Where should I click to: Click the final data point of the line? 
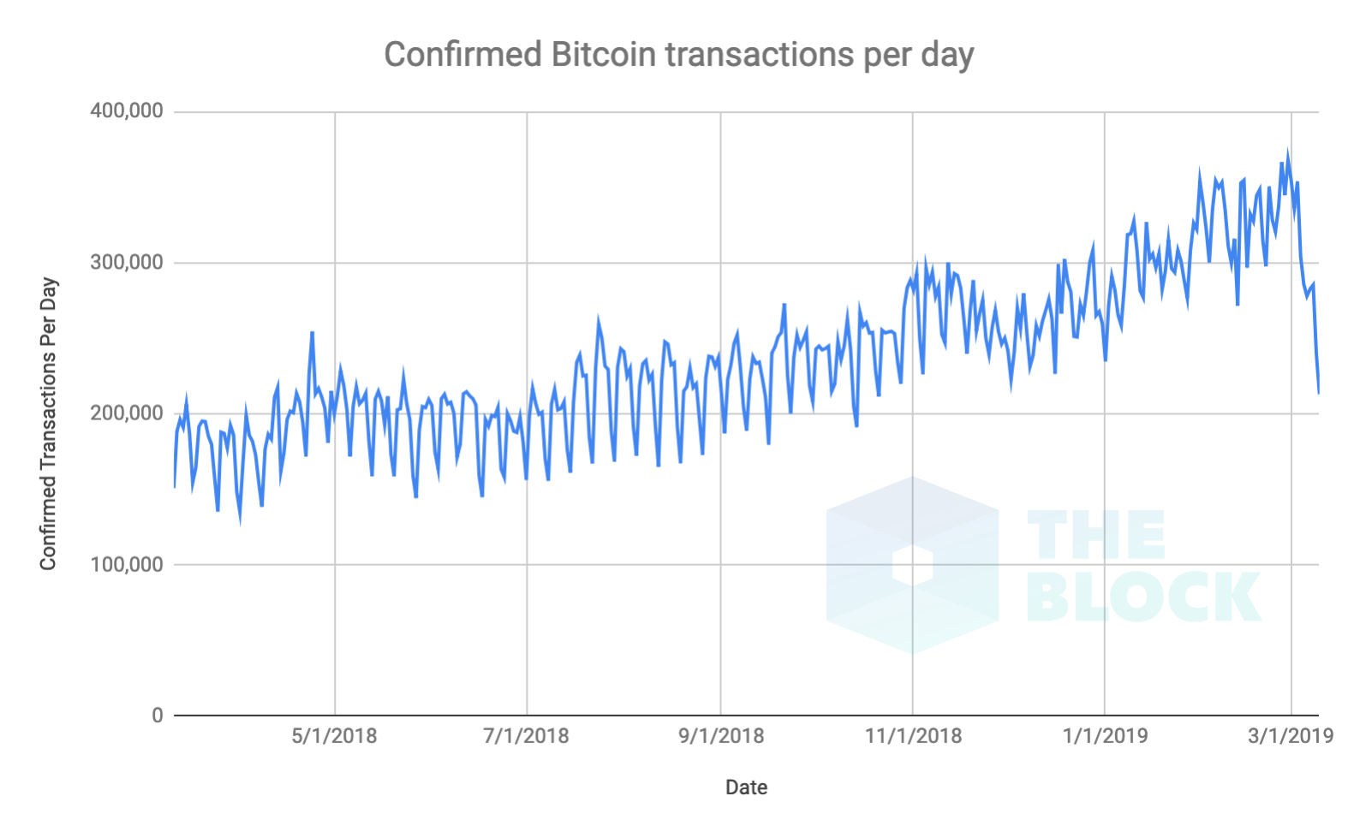point(1318,393)
